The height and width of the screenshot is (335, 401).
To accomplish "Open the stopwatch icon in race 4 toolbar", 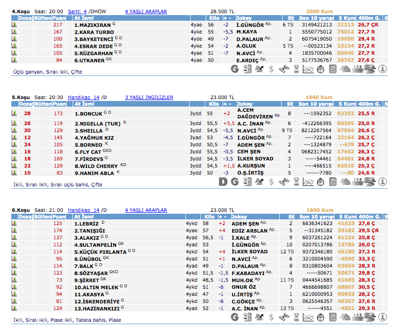I will [x=320, y=69].
